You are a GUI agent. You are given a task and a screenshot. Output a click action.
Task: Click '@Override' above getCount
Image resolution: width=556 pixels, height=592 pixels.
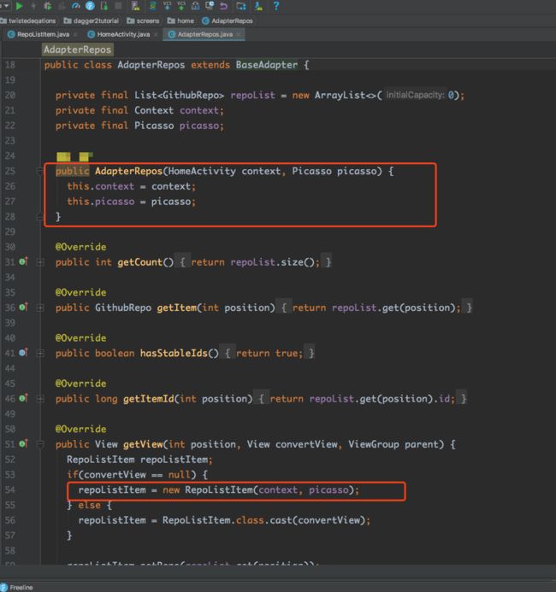tap(81, 247)
